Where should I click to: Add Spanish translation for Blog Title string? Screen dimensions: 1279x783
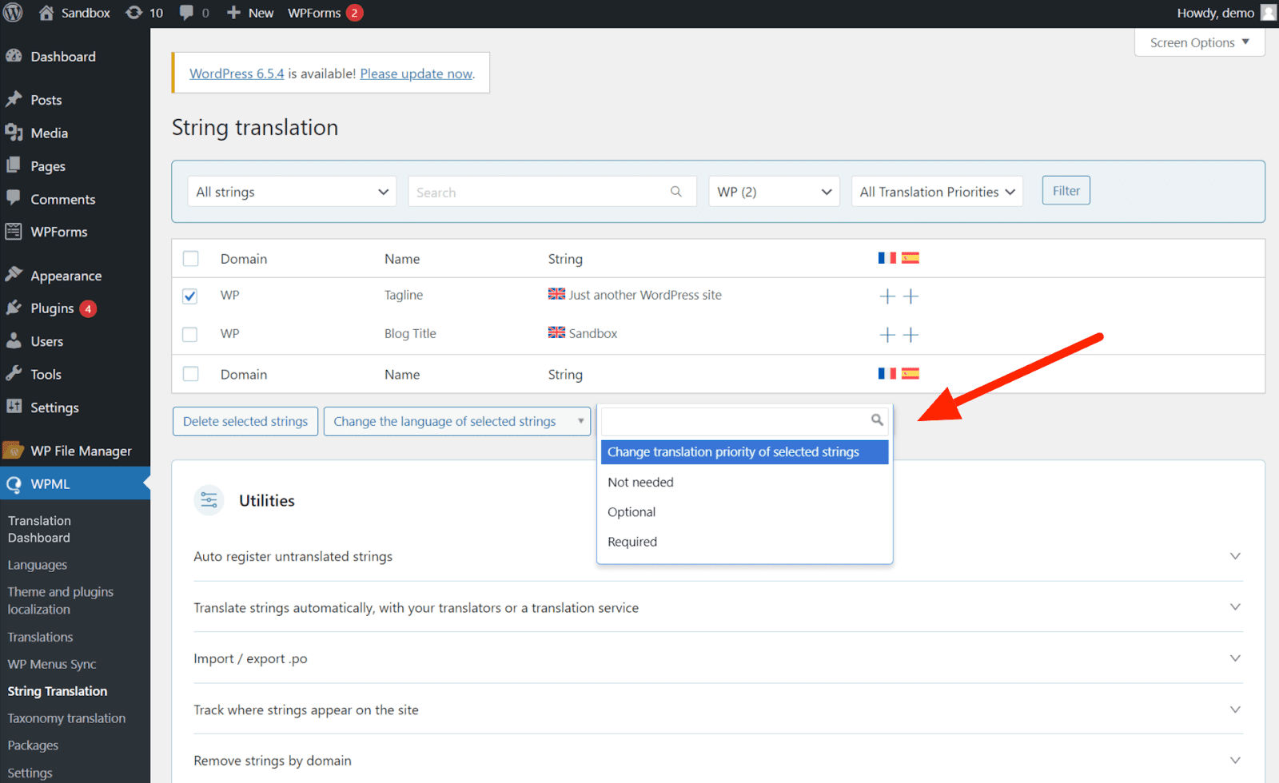(x=910, y=335)
